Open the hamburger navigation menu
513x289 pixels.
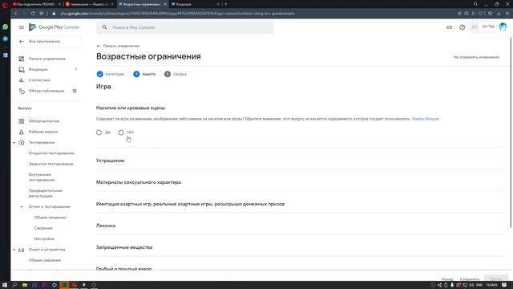point(22,27)
